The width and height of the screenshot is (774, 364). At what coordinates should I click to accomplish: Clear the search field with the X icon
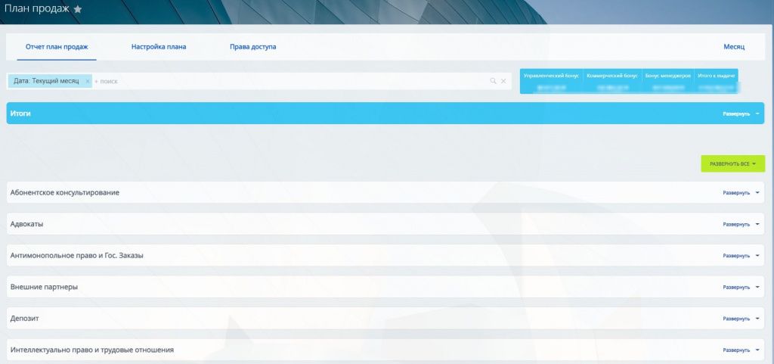coord(503,81)
